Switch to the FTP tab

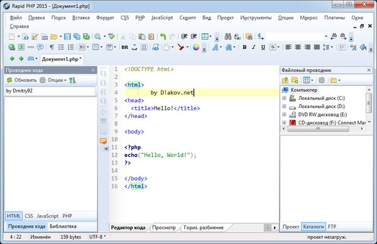coord(332,226)
